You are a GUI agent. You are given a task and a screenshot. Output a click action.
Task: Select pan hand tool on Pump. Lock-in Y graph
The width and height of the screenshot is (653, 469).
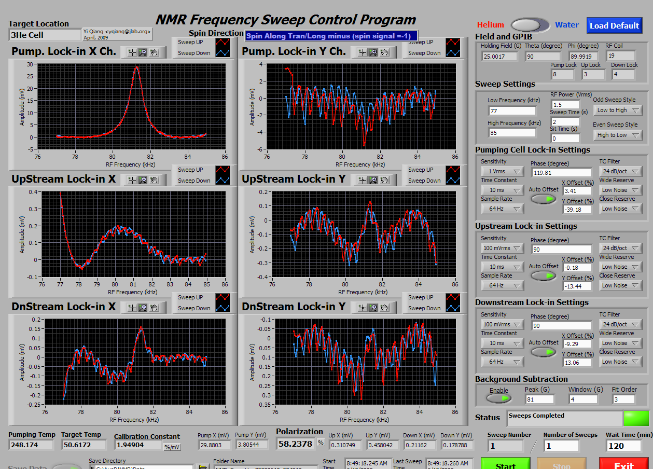[384, 52]
